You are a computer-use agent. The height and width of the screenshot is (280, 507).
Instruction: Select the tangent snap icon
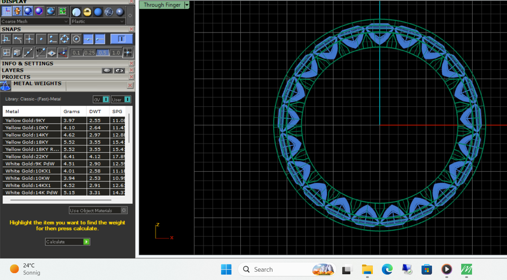click(x=18, y=39)
